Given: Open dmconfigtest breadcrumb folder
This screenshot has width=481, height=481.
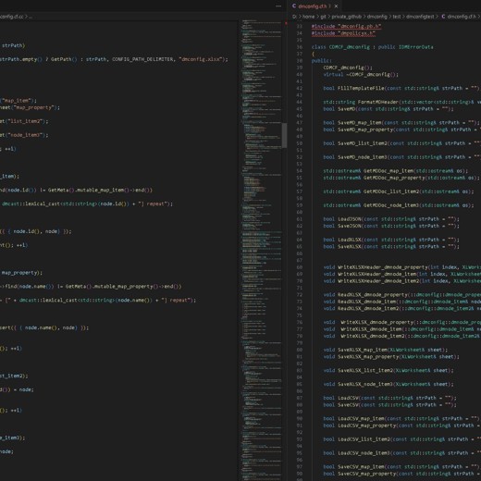Looking at the screenshot, I should [420, 17].
